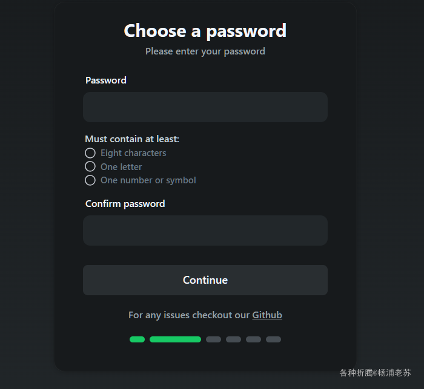Click the "Confirm password" field label
The height and width of the screenshot is (389, 424).
pyautogui.click(x=125, y=204)
